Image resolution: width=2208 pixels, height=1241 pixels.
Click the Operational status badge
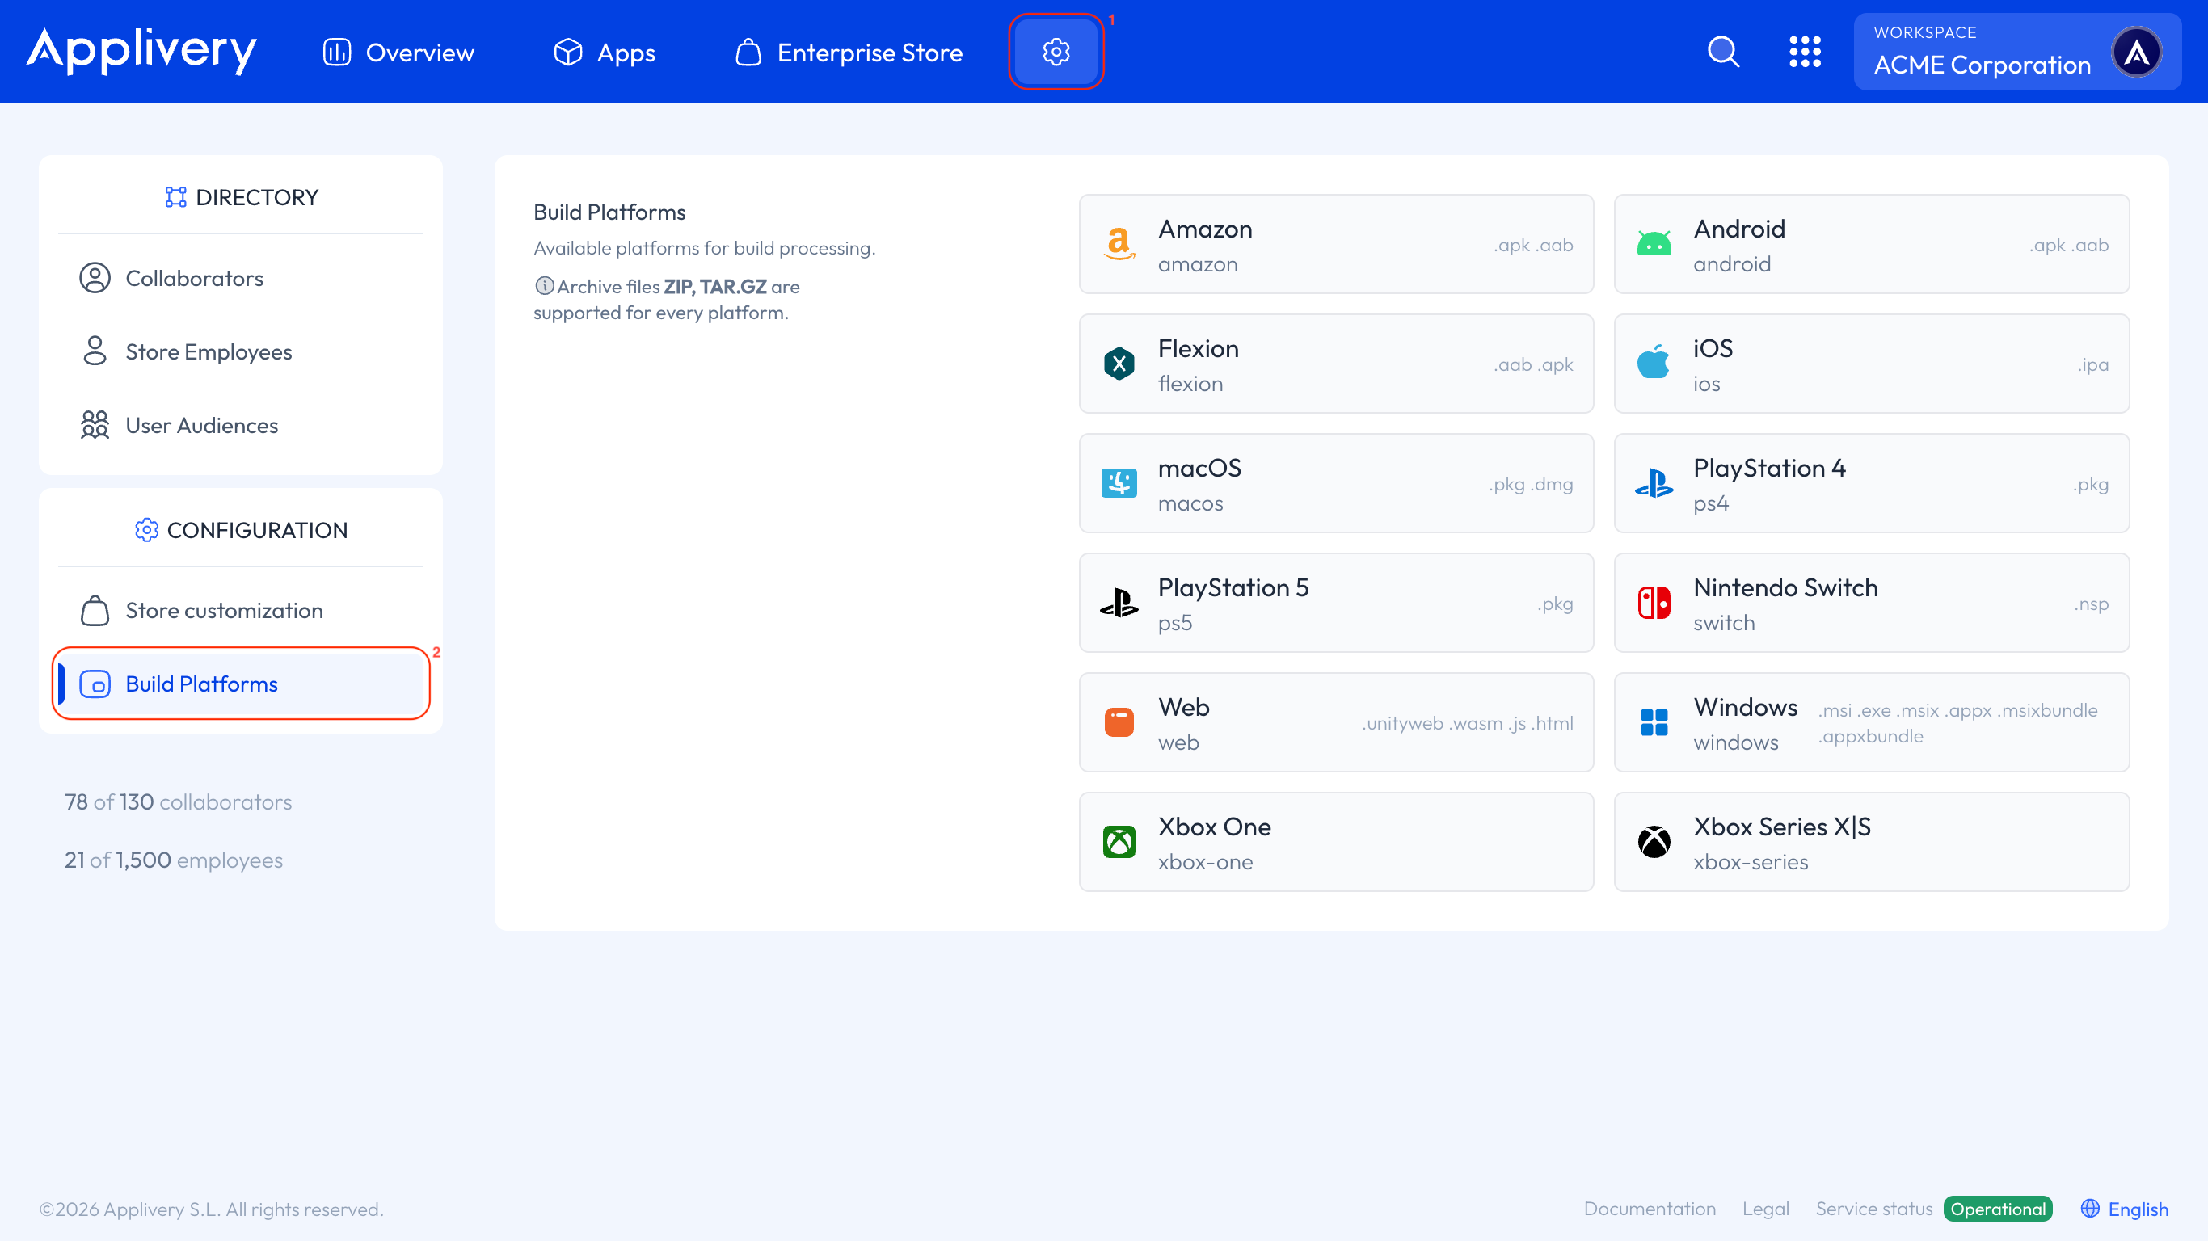point(1997,1209)
